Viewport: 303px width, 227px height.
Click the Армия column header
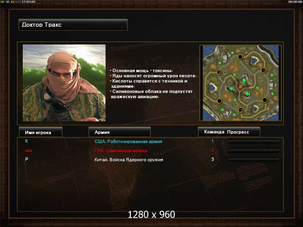click(119, 132)
